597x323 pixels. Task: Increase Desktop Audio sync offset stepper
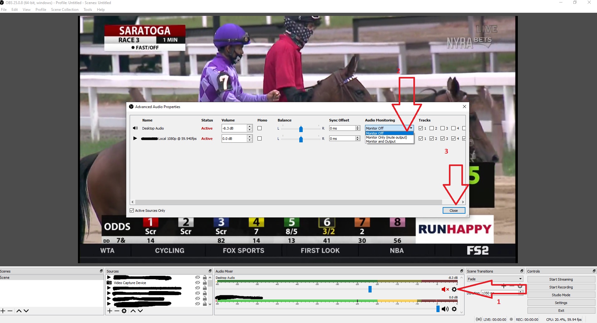[358, 127]
